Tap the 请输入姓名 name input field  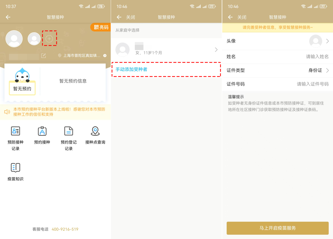(x=317, y=56)
